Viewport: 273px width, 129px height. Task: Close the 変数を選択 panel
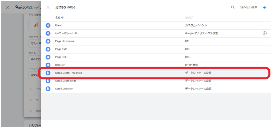coord(48,8)
